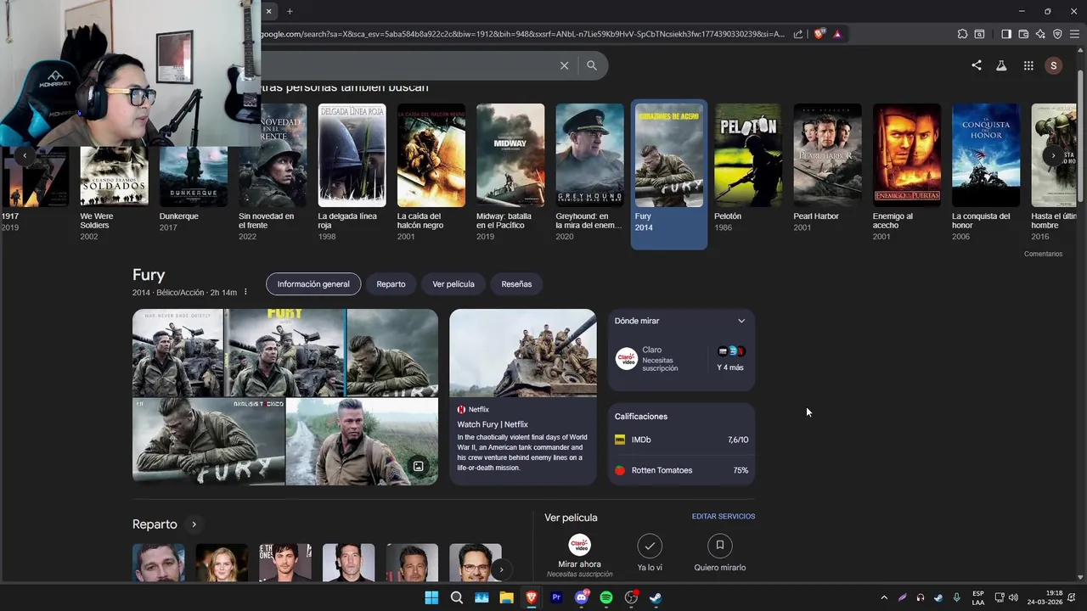Open the Brave main hamburger menu

coord(1074,34)
